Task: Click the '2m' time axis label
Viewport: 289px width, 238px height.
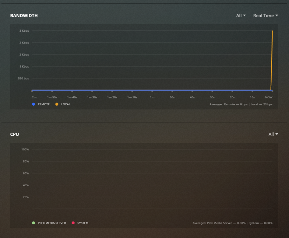Action: (x=34, y=97)
